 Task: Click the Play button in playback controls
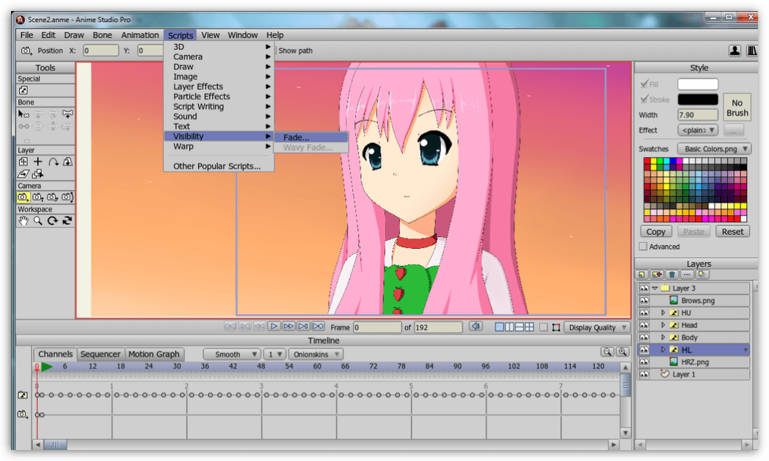coord(274,326)
